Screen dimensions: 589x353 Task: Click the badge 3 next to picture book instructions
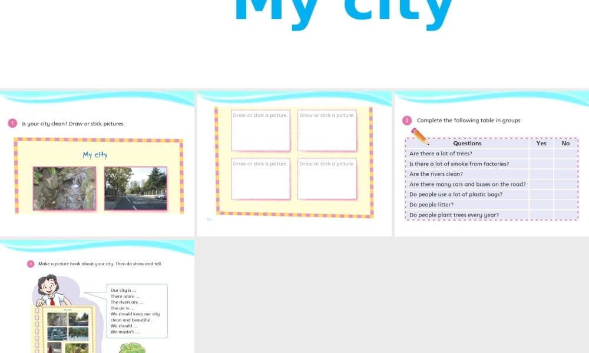tap(30, 264)
